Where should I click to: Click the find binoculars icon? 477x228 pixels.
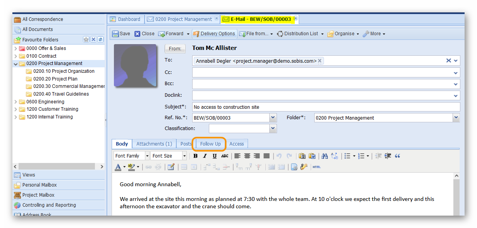[x=325, y=156]
